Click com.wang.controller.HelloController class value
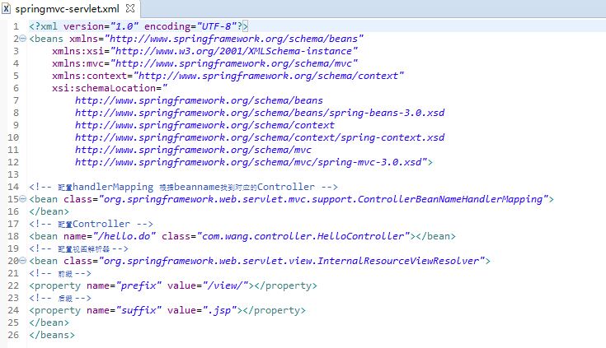The height and width of the screenshot is (348, 606). 303,236
